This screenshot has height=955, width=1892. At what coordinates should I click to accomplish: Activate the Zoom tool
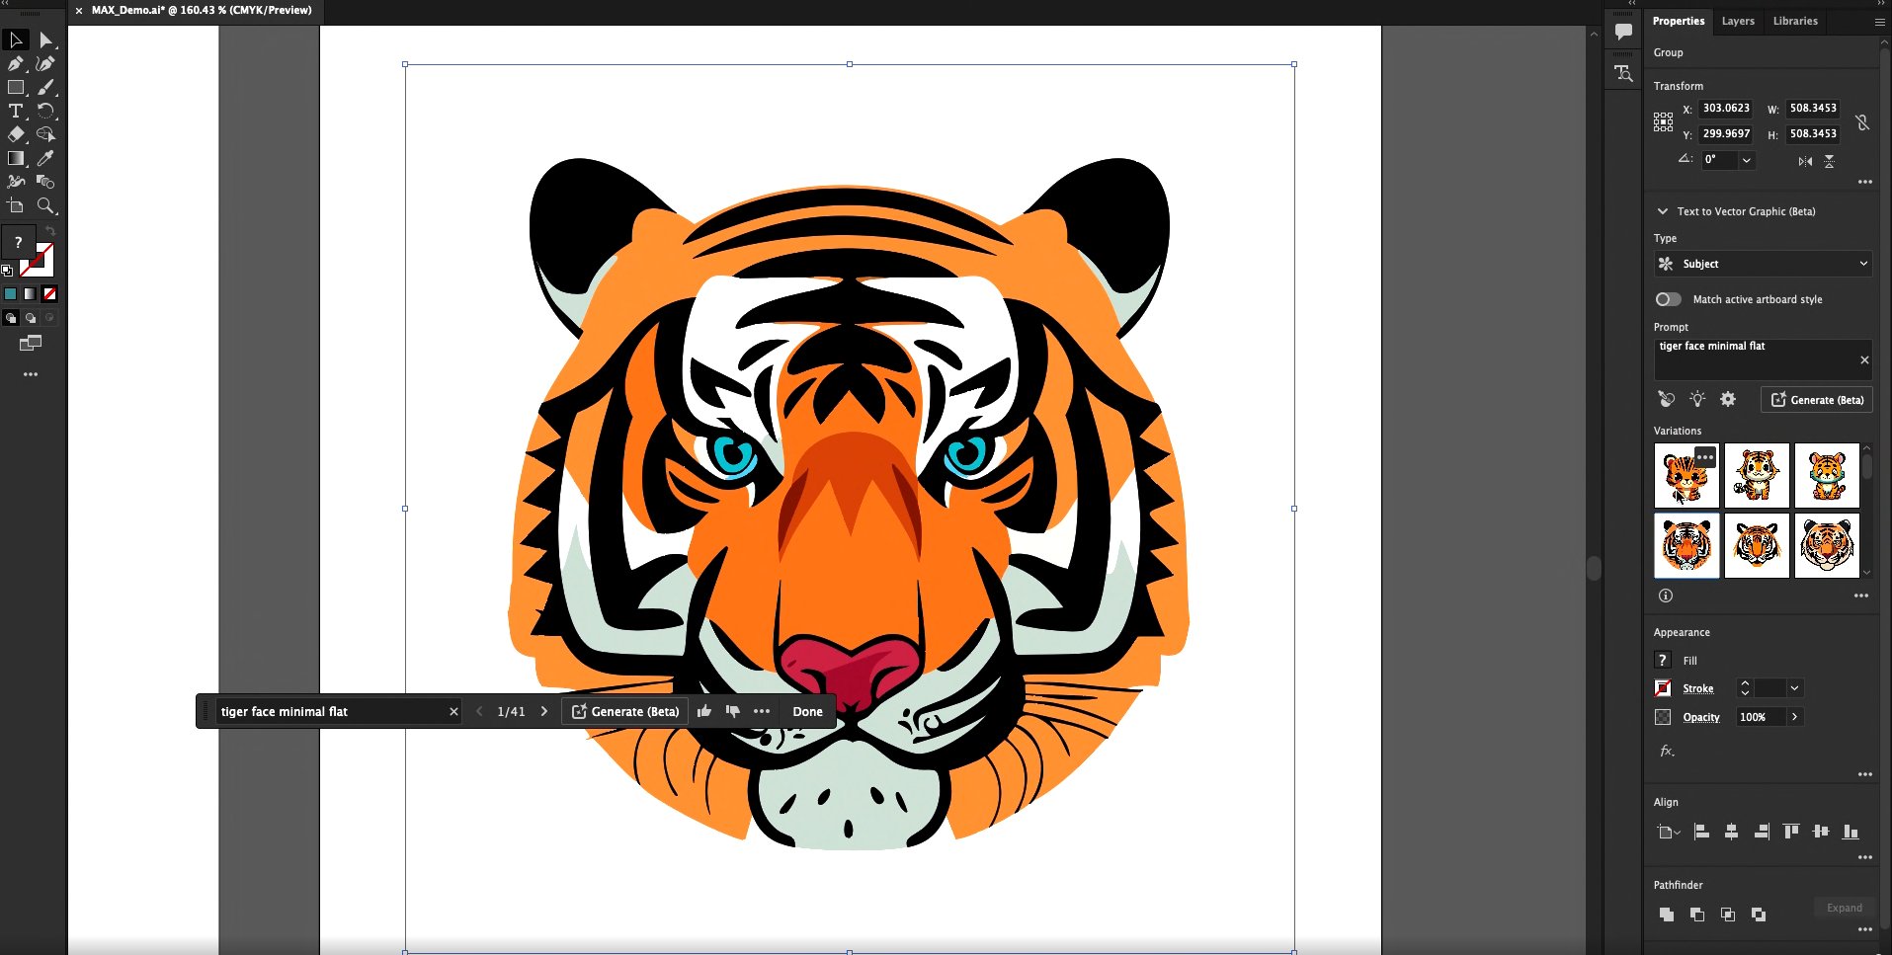pyautogui.click(x=46, y=205)
